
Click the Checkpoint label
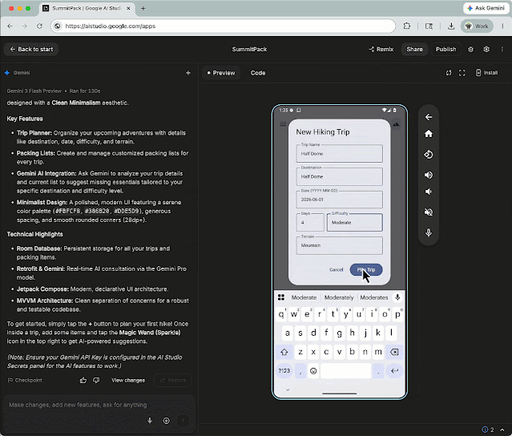tap(25, 380)
